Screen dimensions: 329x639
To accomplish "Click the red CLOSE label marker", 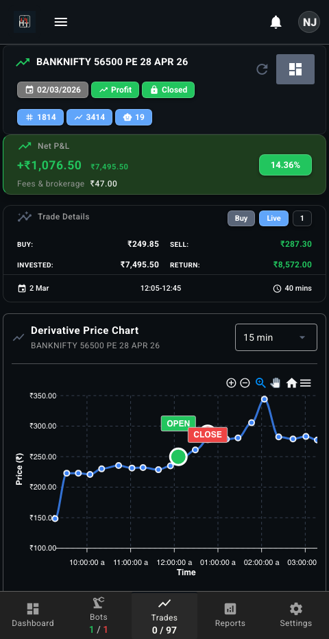I will point(208,435).
